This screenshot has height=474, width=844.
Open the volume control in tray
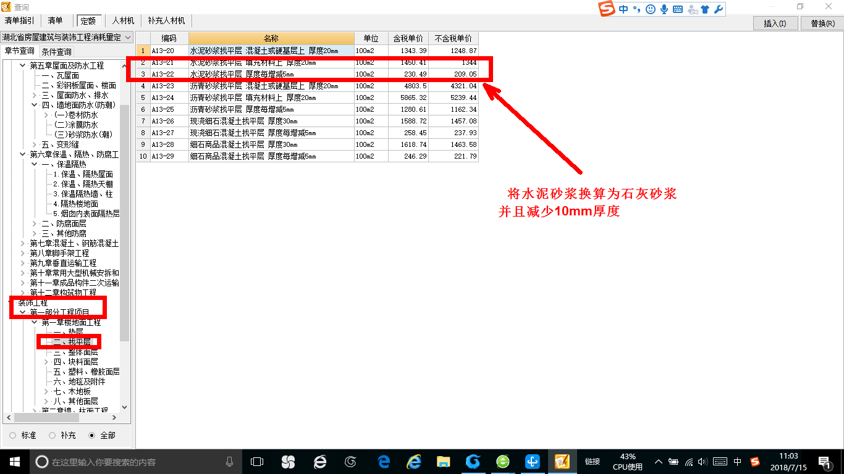(703, 462)
